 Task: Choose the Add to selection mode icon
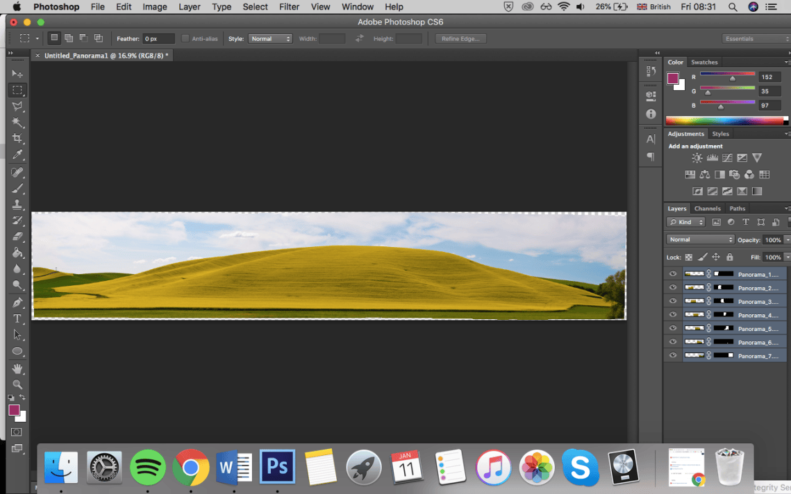coord(69,38)
